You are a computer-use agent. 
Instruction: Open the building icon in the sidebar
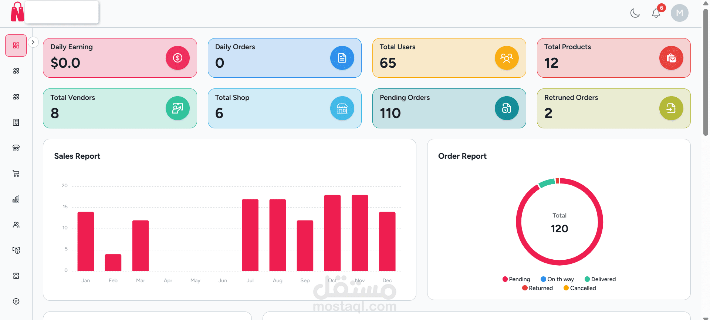[16, 122]
